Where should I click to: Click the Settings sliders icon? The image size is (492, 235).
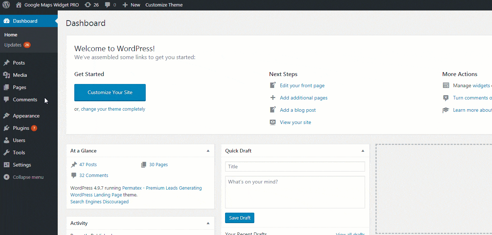click(6, 165)
